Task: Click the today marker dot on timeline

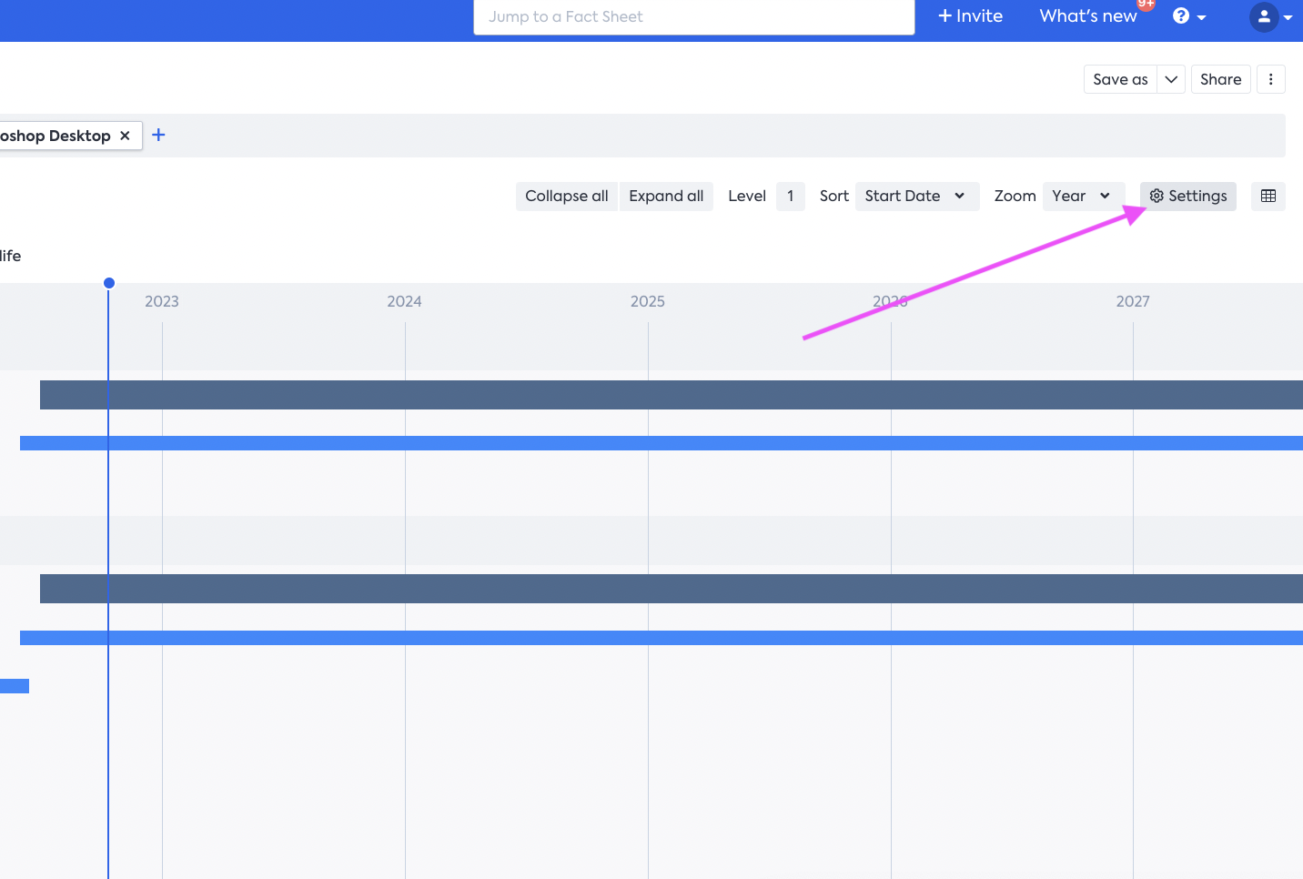Action: tap(109, 283)
